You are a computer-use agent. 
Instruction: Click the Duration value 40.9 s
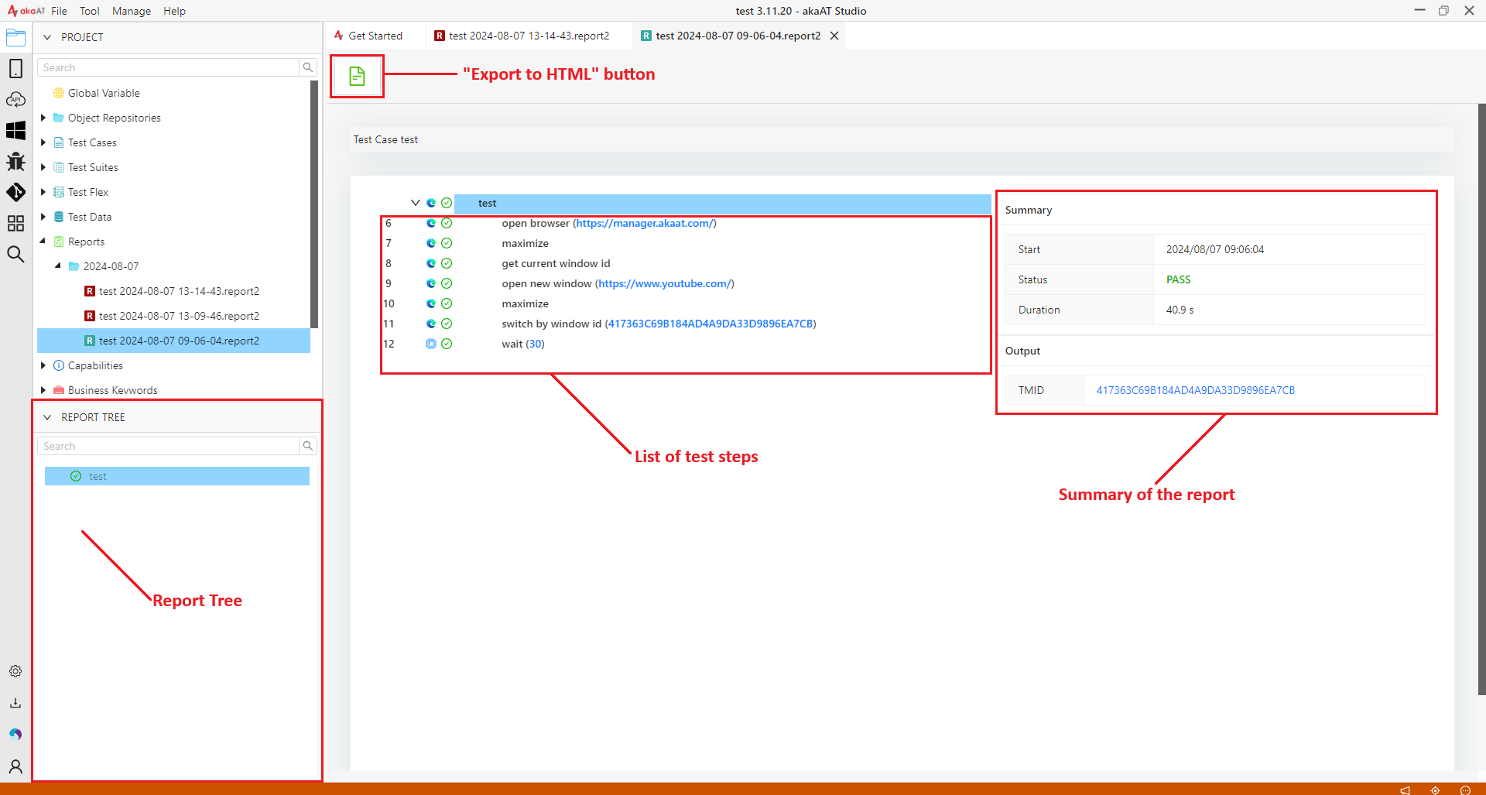1180,310
